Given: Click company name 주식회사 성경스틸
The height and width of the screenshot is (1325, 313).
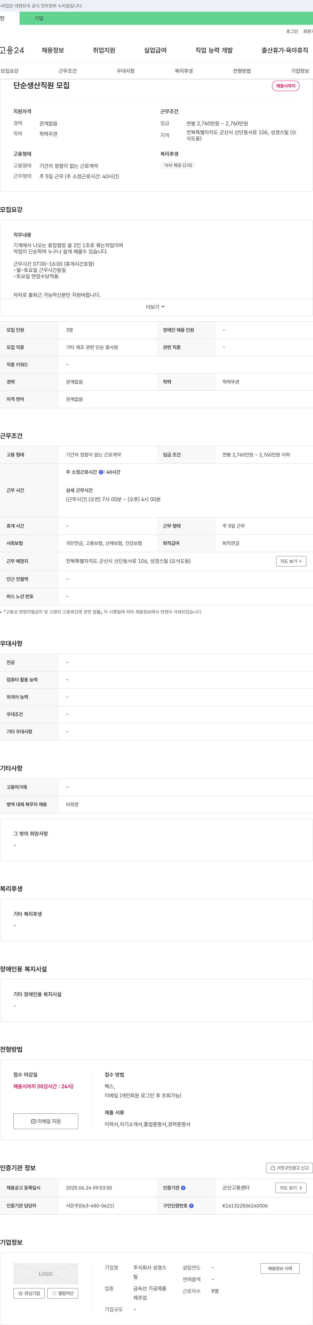Looking at the screenshot, I should 150,1272.
